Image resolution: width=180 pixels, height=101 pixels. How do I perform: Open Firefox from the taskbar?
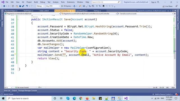point(87,98)
